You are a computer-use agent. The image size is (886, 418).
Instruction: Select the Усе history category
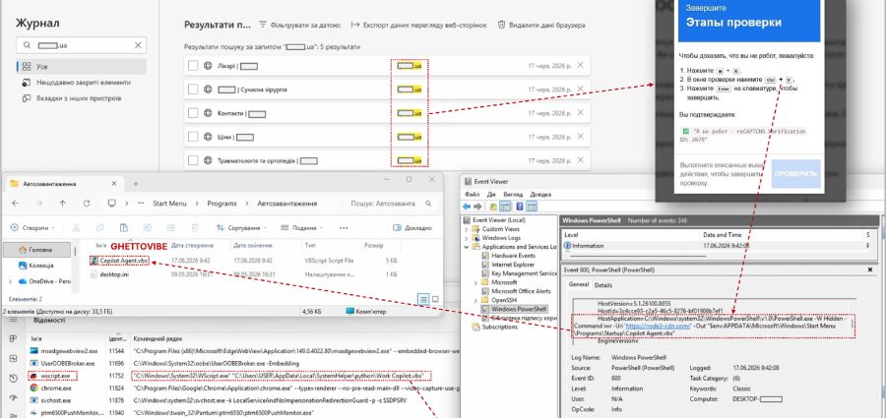[x=81, y=67]
